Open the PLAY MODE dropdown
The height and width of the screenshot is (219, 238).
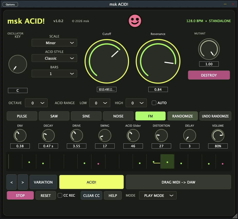pyautogui.click(x=158, y=195)
